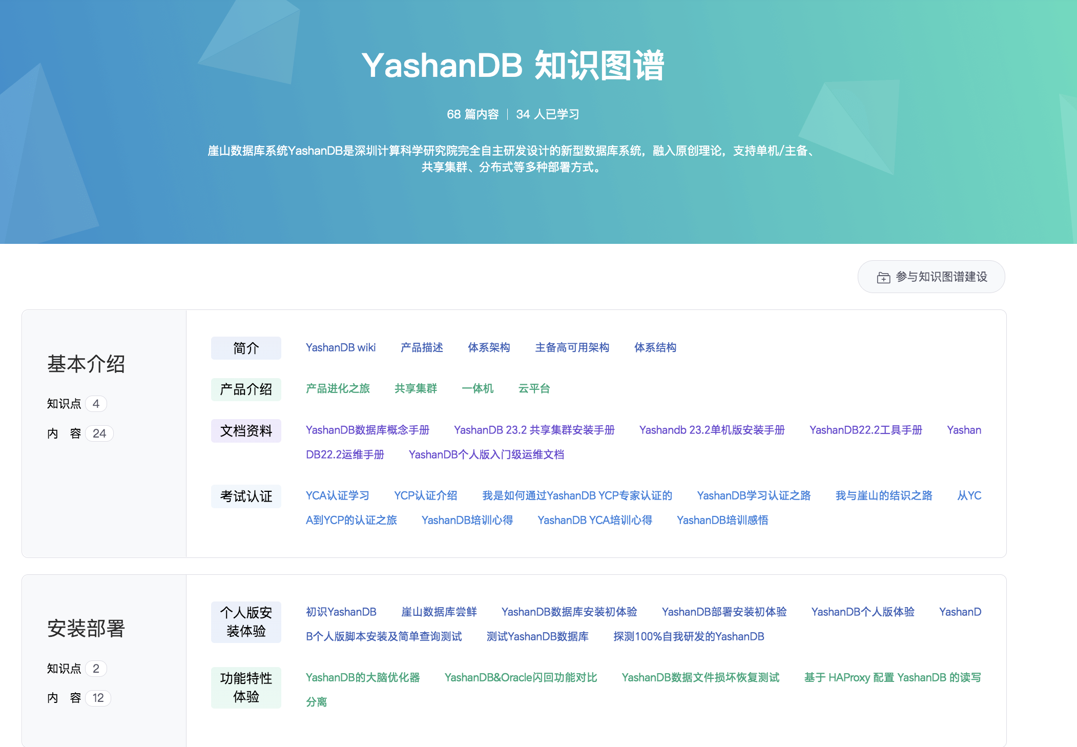1077x747 pixels.
Task: Select the 产品介绍 category tag
Action: (x=246, y=389)
